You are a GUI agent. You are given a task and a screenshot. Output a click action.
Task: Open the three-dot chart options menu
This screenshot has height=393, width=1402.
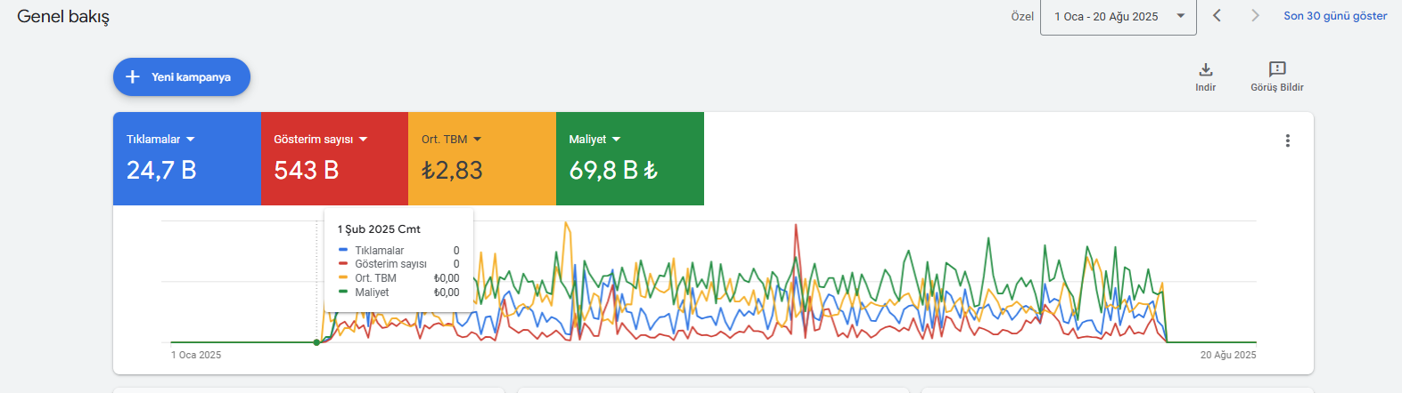(1287, 140)
